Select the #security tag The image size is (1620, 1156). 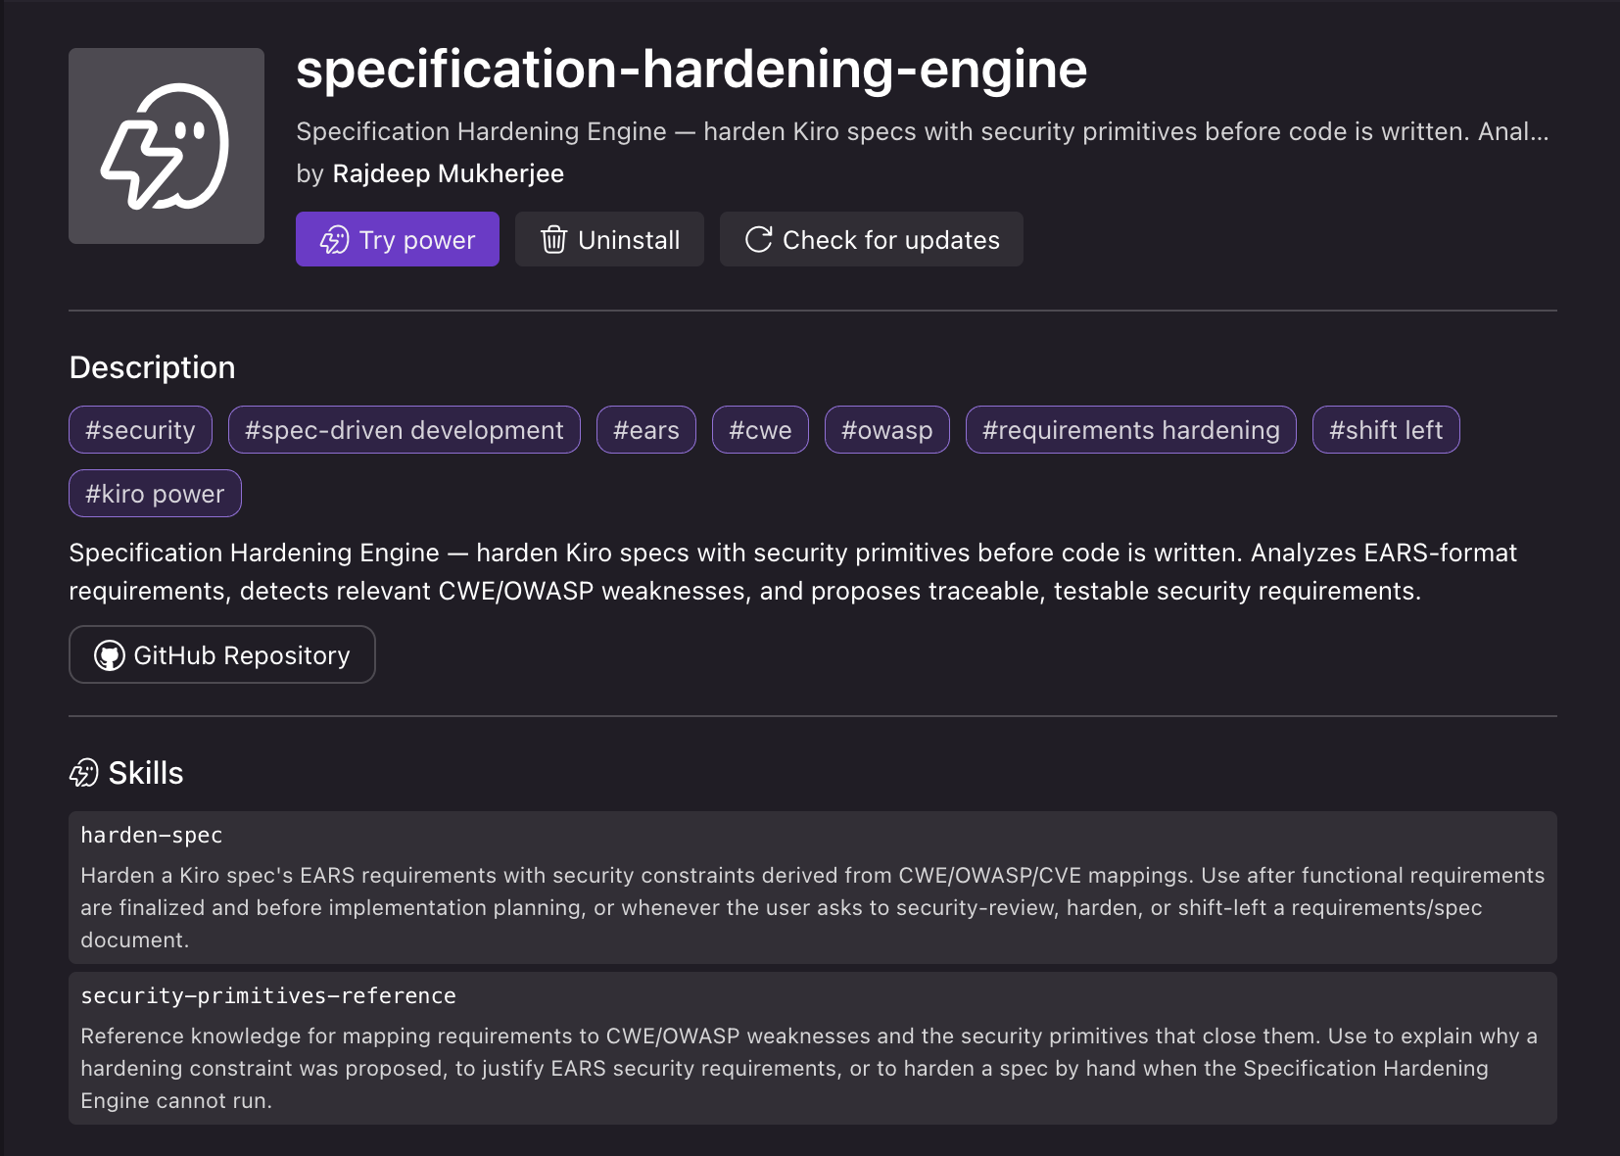[x=140, y=430]
